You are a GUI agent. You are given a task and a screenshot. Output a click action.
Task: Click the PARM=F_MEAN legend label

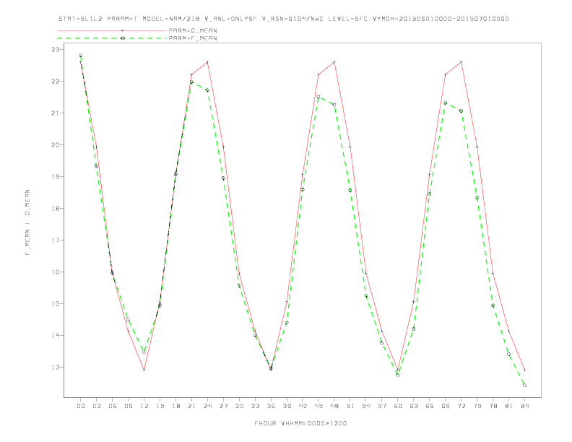[x=193, y=38]
